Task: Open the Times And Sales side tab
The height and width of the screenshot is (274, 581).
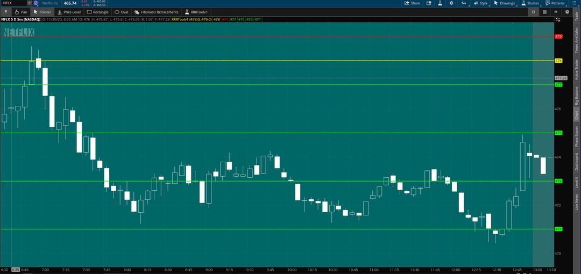Action: 576,40
